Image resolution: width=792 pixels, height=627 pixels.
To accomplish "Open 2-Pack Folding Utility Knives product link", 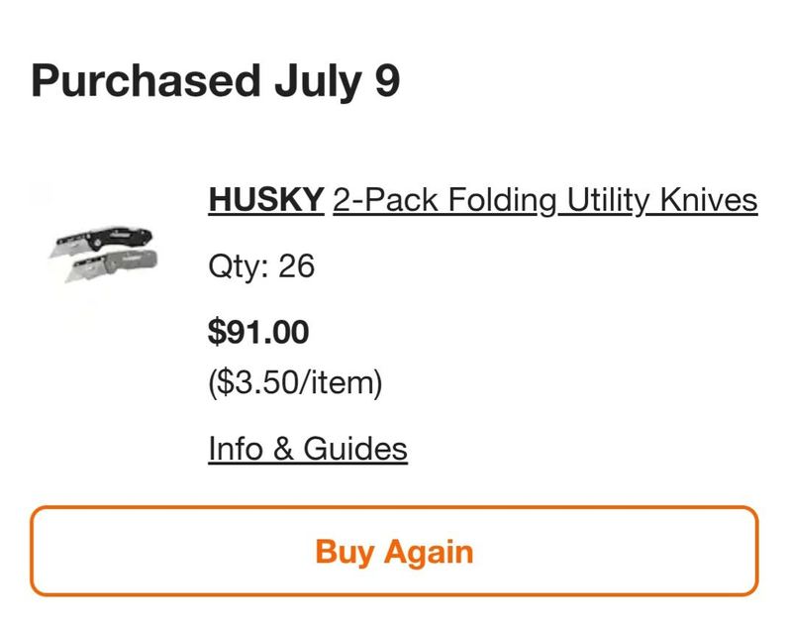I will pos(545,200).
